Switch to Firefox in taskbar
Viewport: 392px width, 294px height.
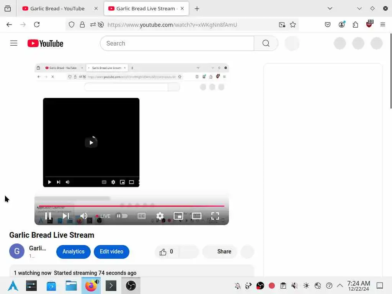(91, 286)
